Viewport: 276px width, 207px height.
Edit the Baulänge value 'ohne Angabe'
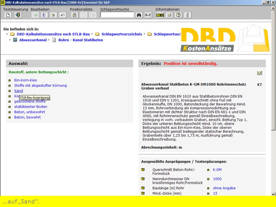(x=224, y=188)
